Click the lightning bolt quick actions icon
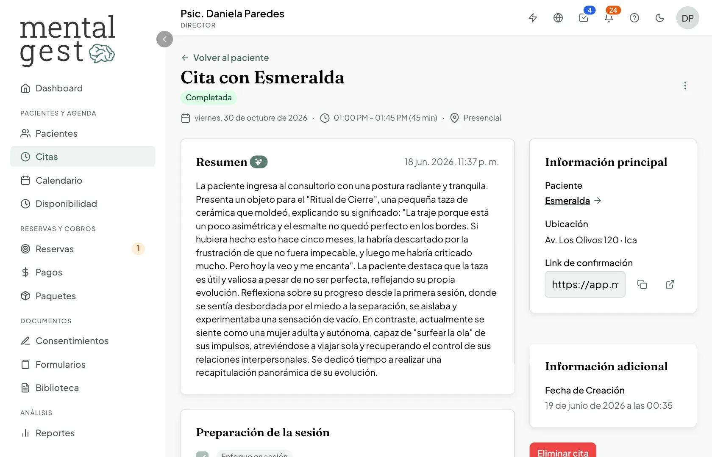 click(533, 18)
